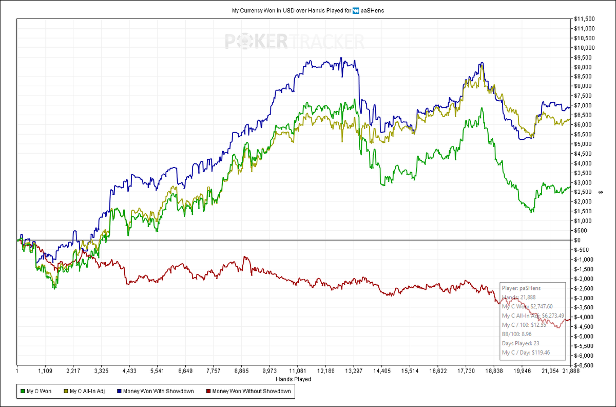Click the 21,054 x-axis label
The width and height of the screenshot is (616, 407).
coord(550,371)
